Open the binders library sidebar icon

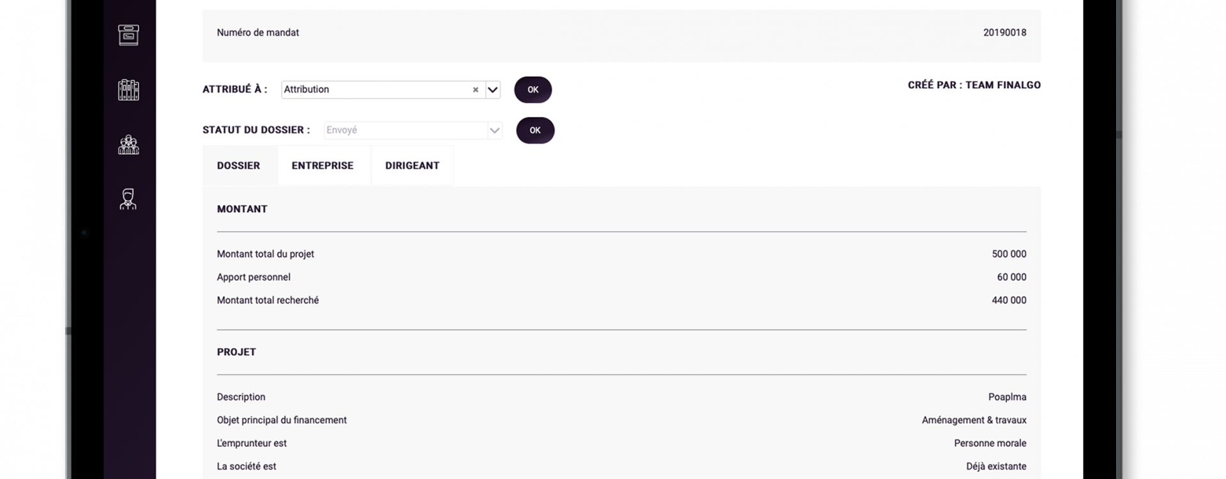tap(128, 90)
